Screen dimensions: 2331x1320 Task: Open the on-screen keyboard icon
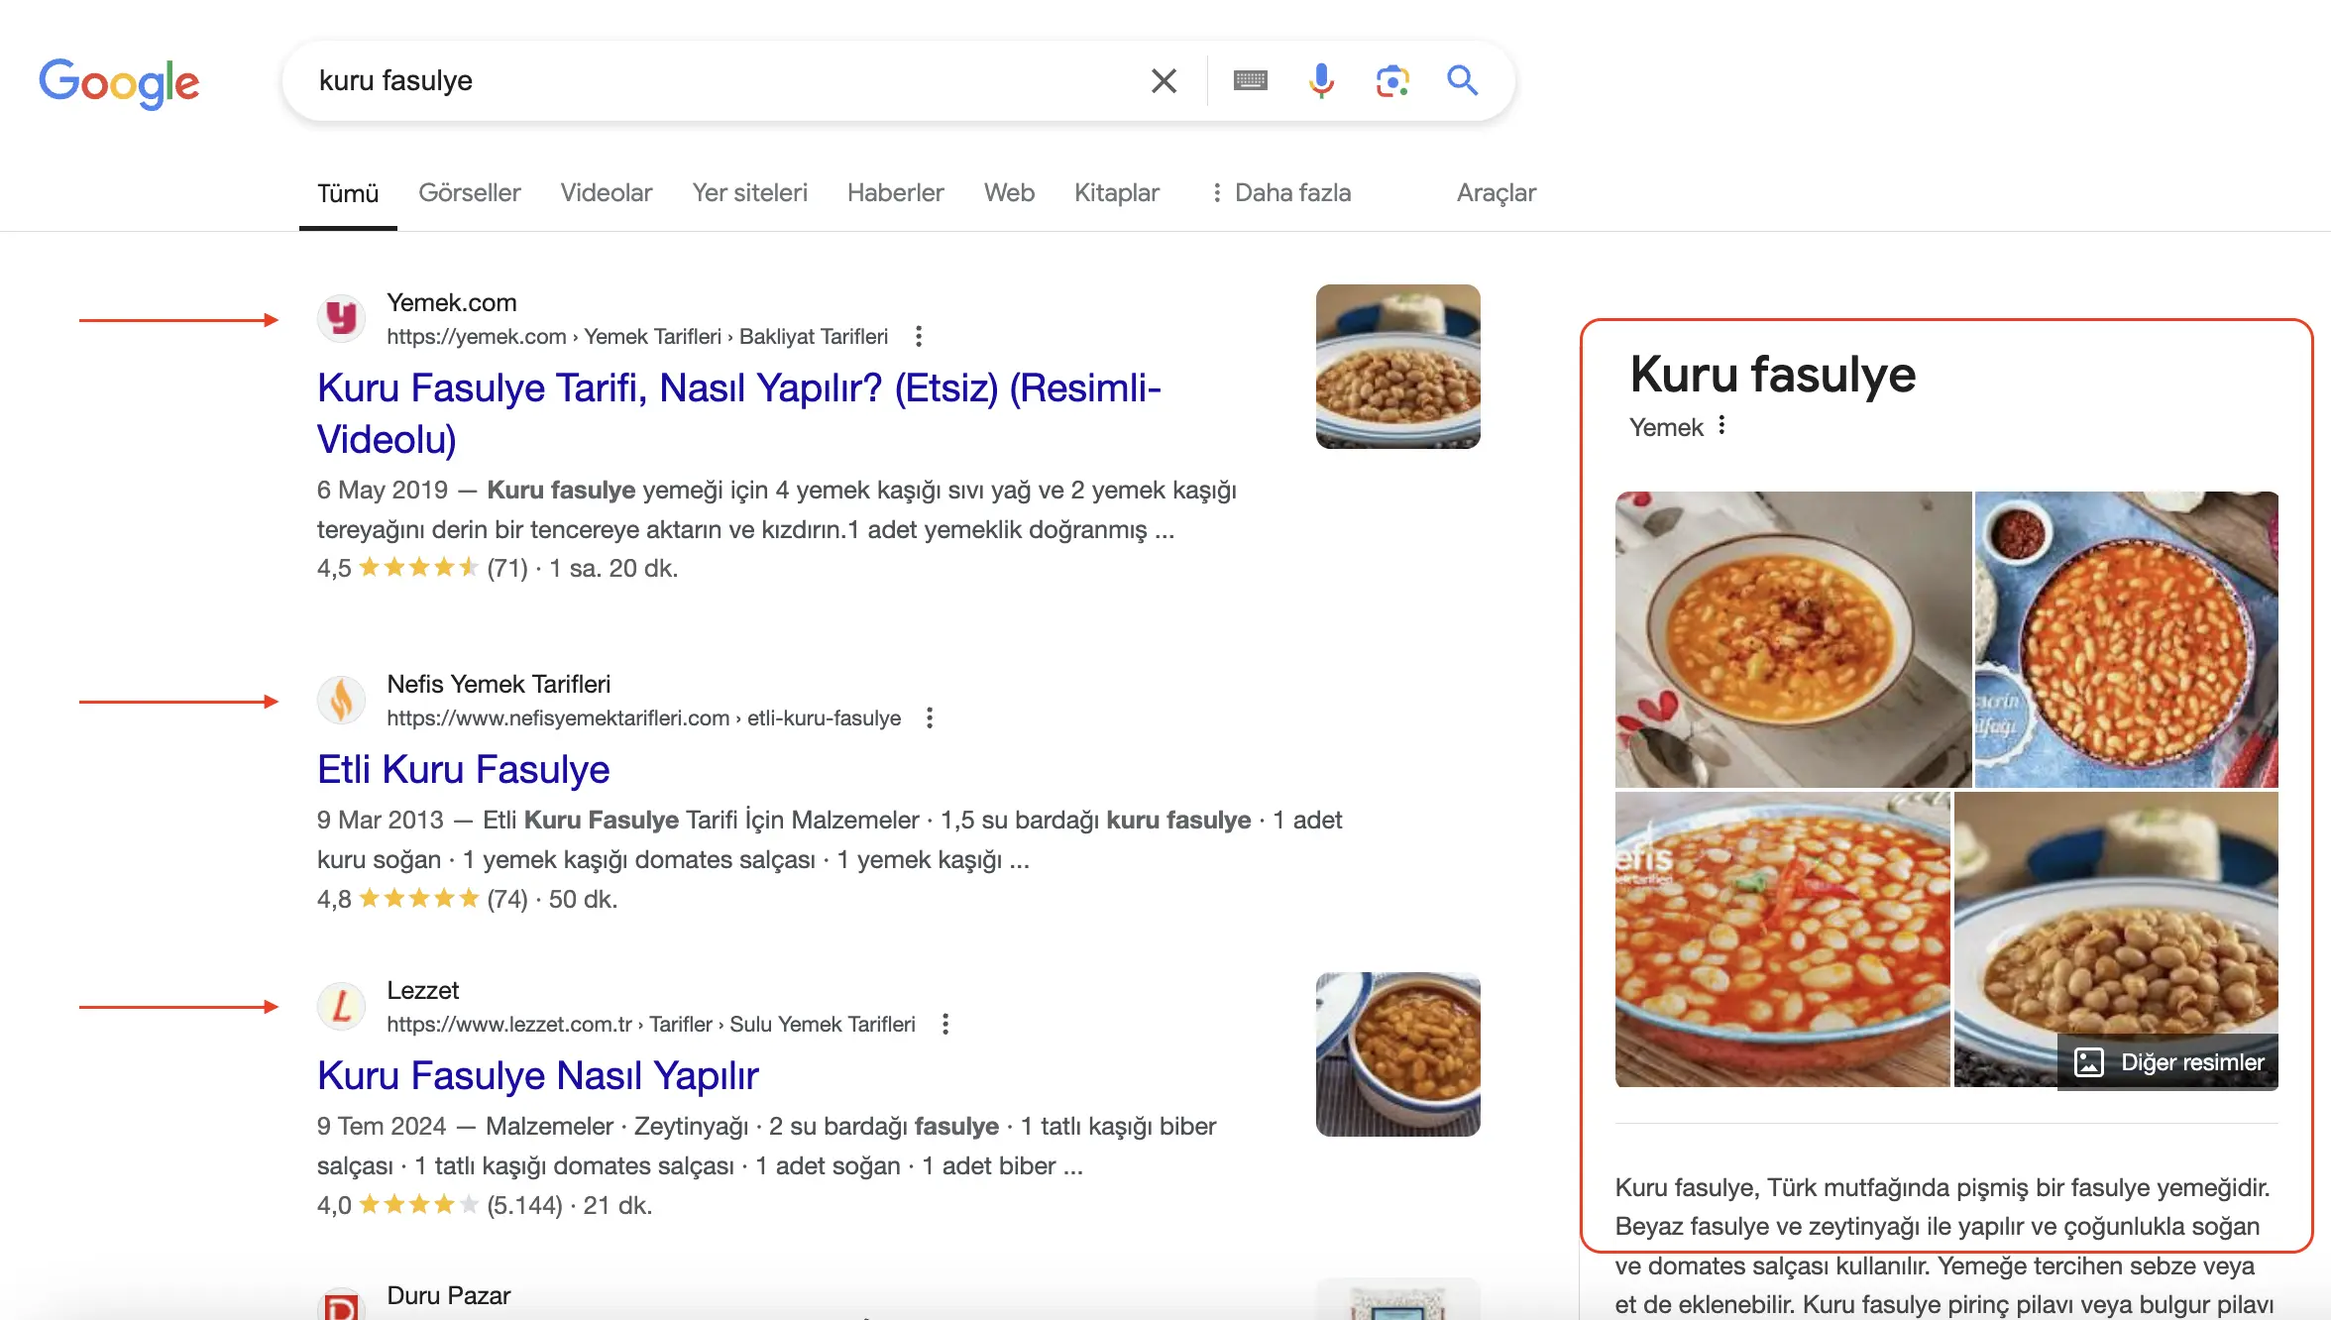pyautogui.click(x=1250, y=80)
